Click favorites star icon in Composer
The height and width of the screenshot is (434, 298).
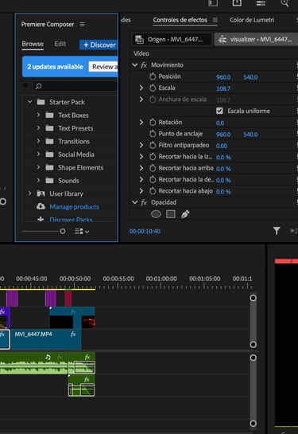25,86
